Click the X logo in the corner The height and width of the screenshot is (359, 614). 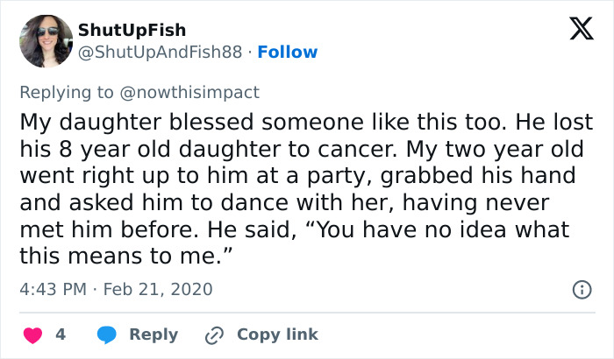point(575,30)
